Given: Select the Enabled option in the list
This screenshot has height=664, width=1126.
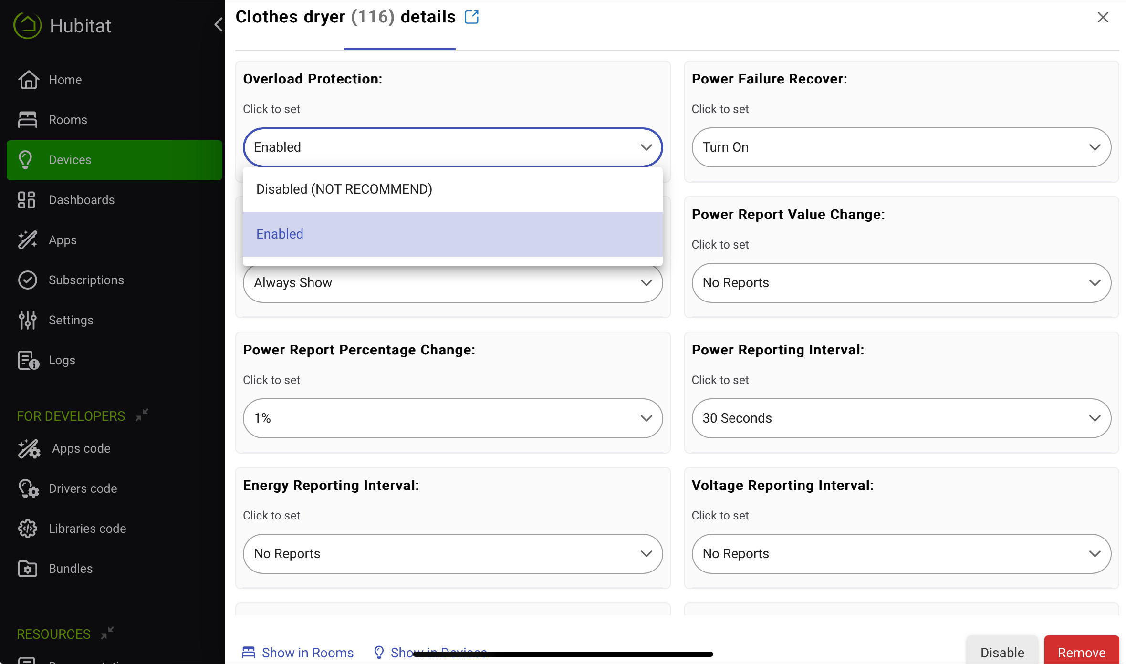Looking at the screenshot, I should [453, 234].
